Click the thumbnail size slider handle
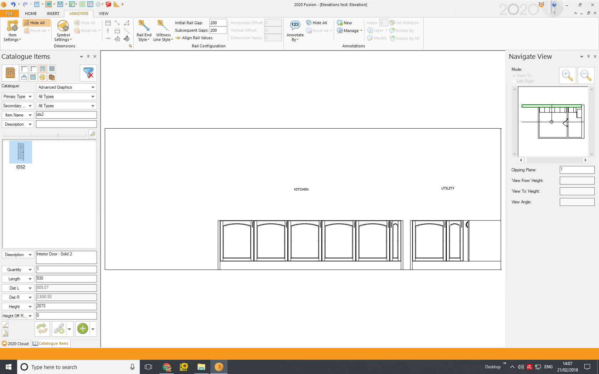Viewport: 599px width, 374px height. click(x=58, y=135)
